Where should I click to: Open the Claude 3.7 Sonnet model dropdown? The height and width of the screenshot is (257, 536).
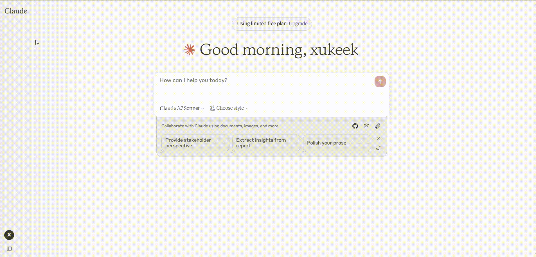[x=182, y=108]
